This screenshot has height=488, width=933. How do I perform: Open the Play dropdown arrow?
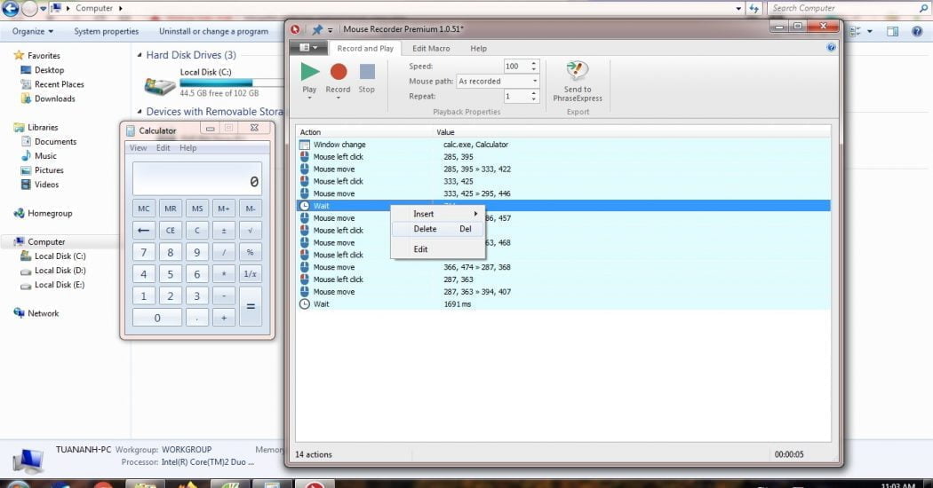click(309, 98)
